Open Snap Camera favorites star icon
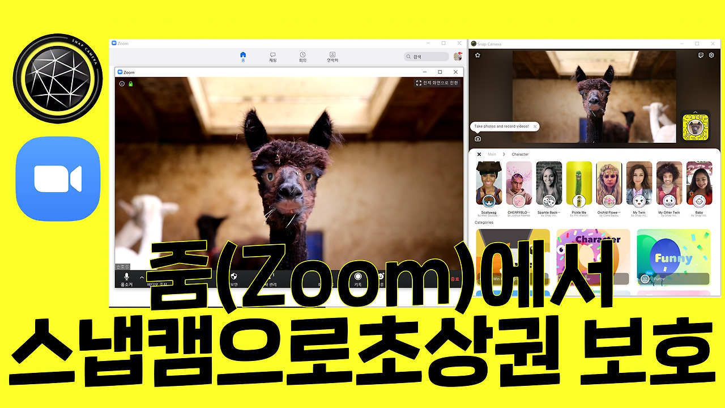725x408 pixels. point(477,56)
